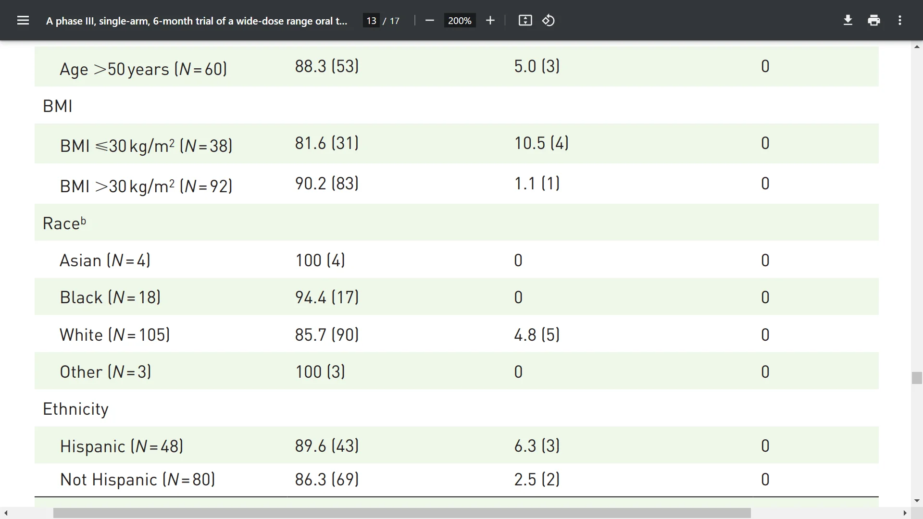
Task: Click the page number field showing 13
Action: pos(371,21)
